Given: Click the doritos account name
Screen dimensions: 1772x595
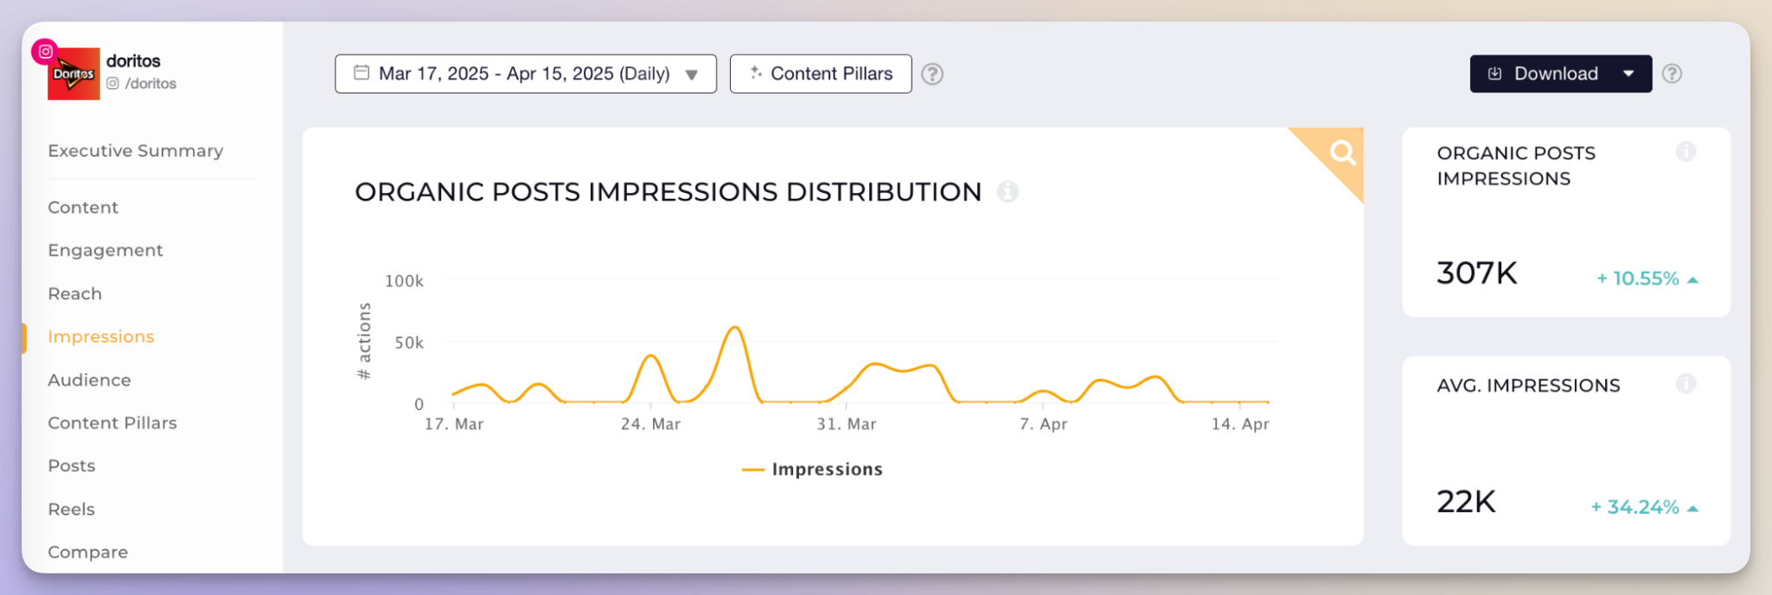Looking at the screenshot, I should [x=133, y=61].
